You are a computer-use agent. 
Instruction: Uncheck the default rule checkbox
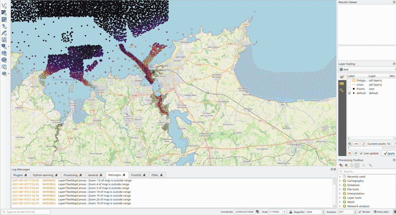(349, 93)
